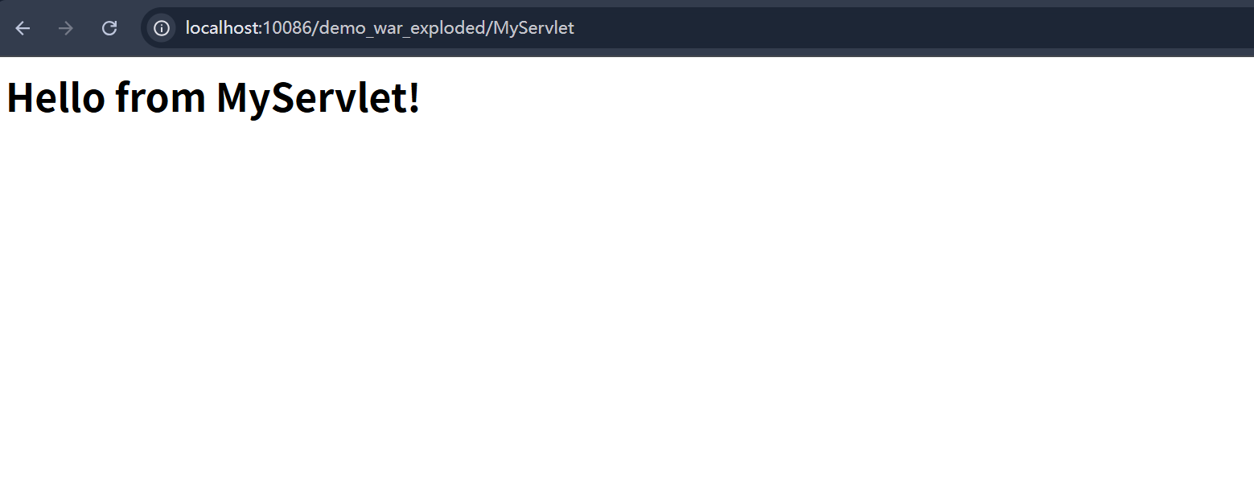Screen dimensions: 1254x477
Task: Reload the MyServlet page
Action: coord(109,28)
